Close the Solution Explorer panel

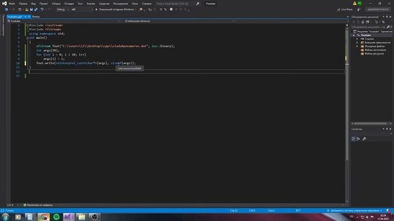coord(390,17)
